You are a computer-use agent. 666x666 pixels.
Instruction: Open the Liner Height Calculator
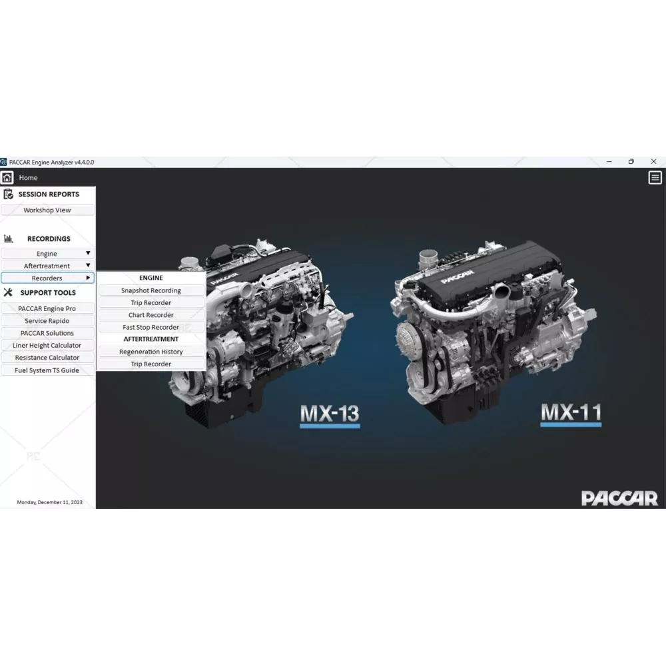(47, 345)
